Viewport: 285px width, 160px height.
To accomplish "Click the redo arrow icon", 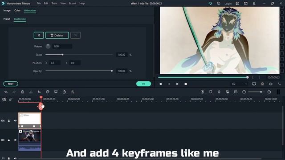I will [x=14, y=92].
